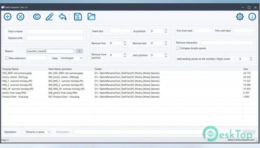Click the Rename pencil icon
The image size is (260, 148).
pyautogui.click(x=49, y=17)
